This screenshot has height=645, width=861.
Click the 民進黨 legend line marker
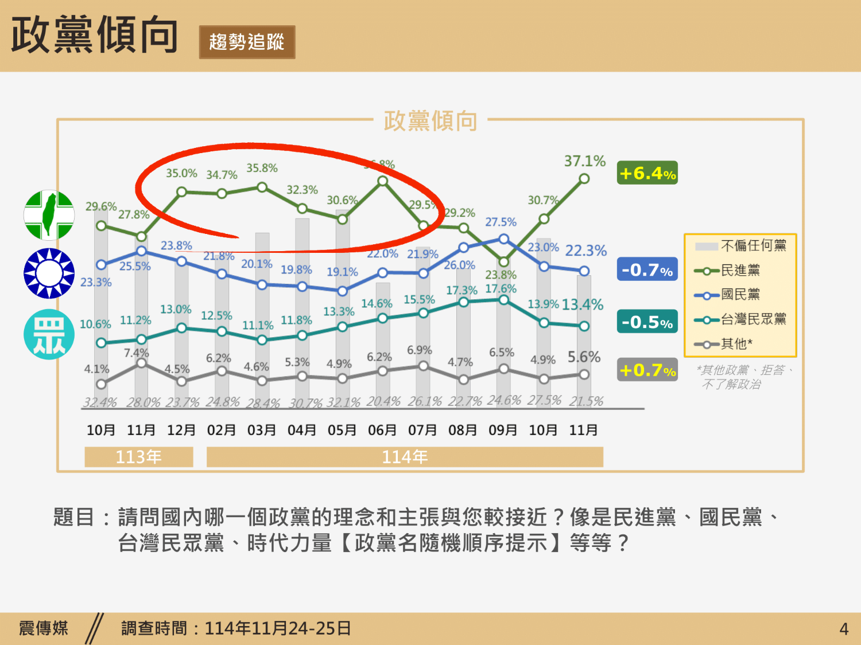[707, 271]
